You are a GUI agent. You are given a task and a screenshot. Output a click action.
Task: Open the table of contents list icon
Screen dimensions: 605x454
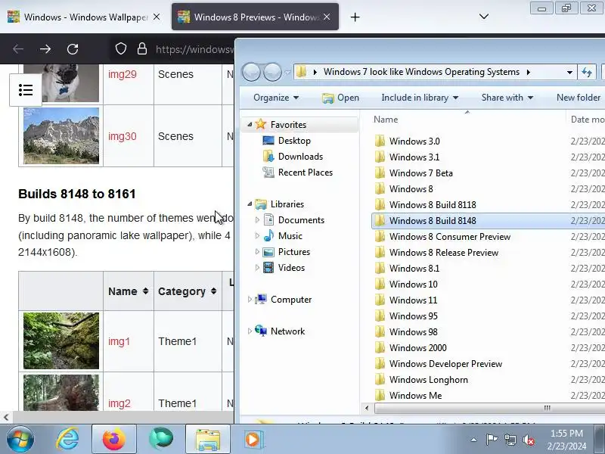pos(26,90)
